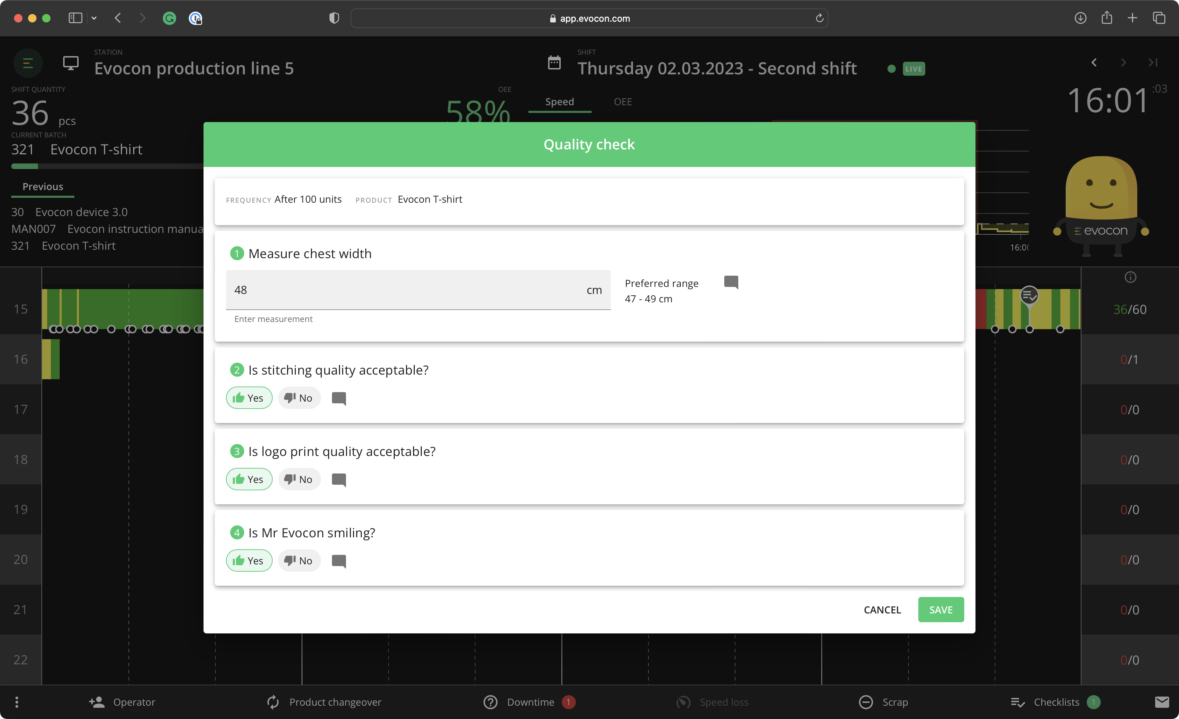Select the Scrap icon in the bottom bar
1179x719 pixels.
[866, 702]
